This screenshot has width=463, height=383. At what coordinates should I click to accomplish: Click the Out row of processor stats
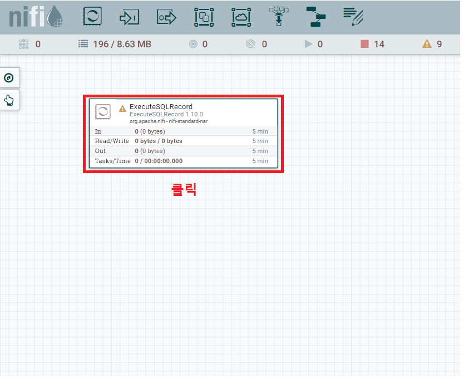[x=184, y=151]
